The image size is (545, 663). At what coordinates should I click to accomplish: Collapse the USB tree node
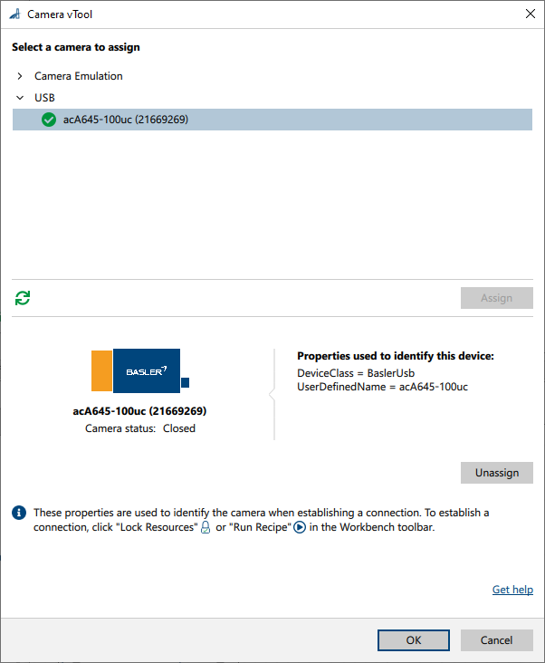(x=20, y=98)
